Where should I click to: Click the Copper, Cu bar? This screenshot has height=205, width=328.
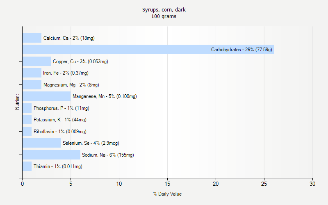pos(37,61)
